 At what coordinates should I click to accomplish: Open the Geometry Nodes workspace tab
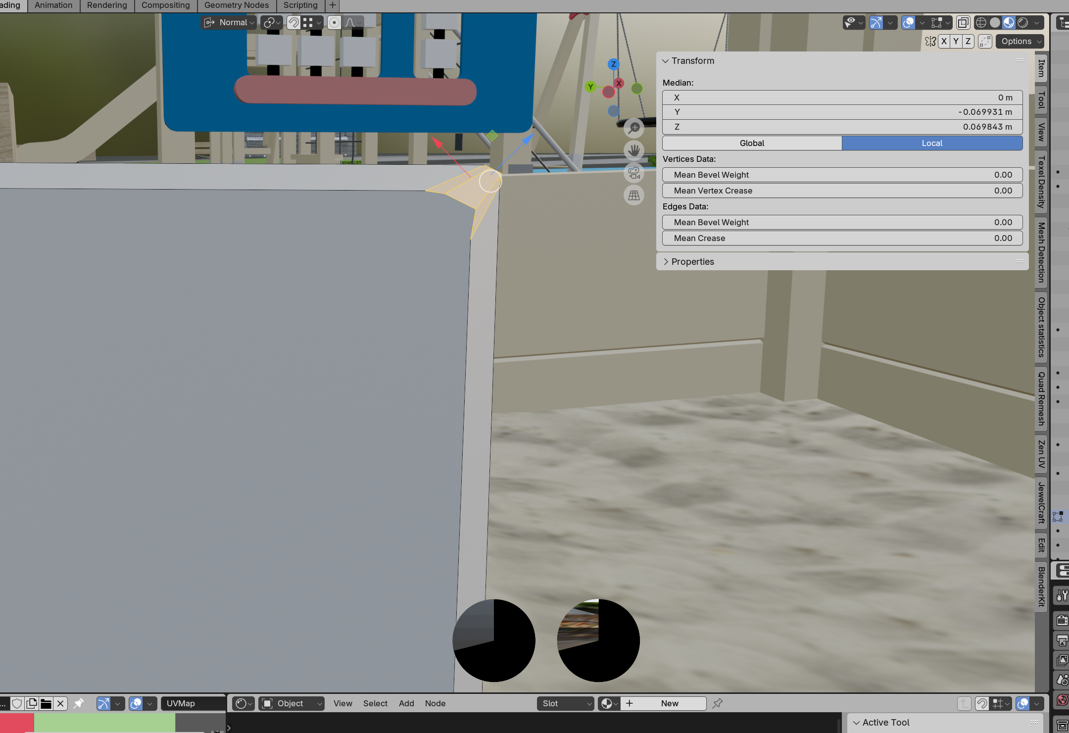236,5
